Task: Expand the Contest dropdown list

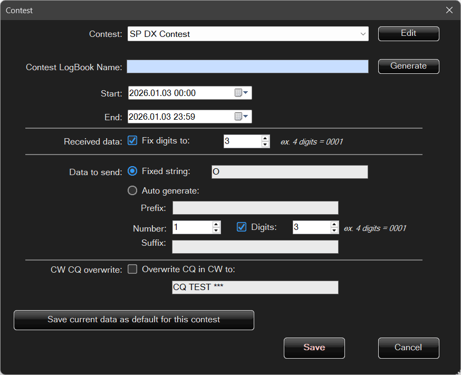Action: 363,34
